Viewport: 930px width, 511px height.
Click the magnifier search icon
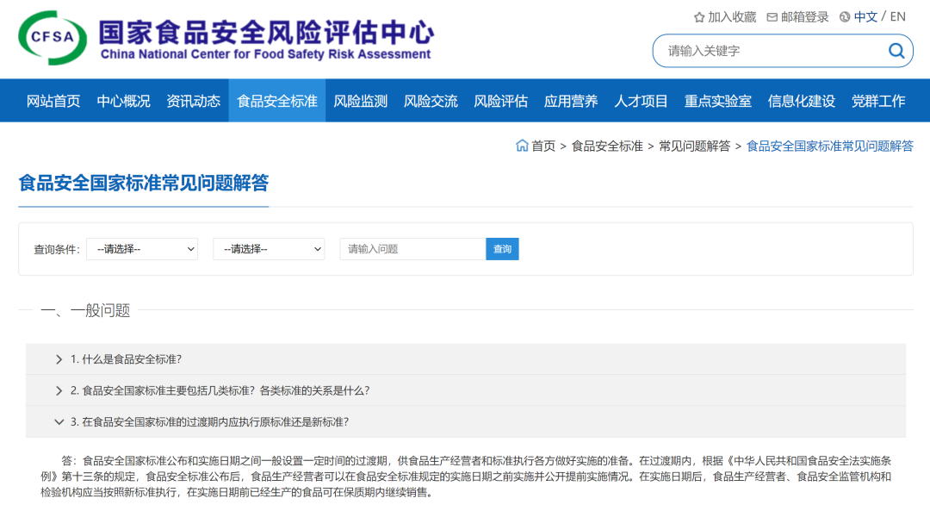coord(896,51)
